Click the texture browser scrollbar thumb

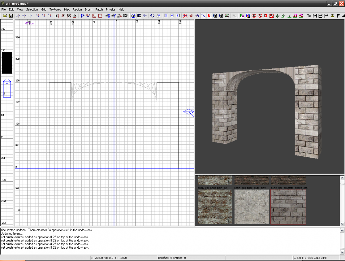(342, 184)
